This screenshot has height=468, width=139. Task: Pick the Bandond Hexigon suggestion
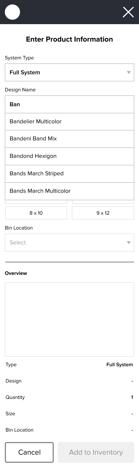pyautogui.click(x=69, y=156)
